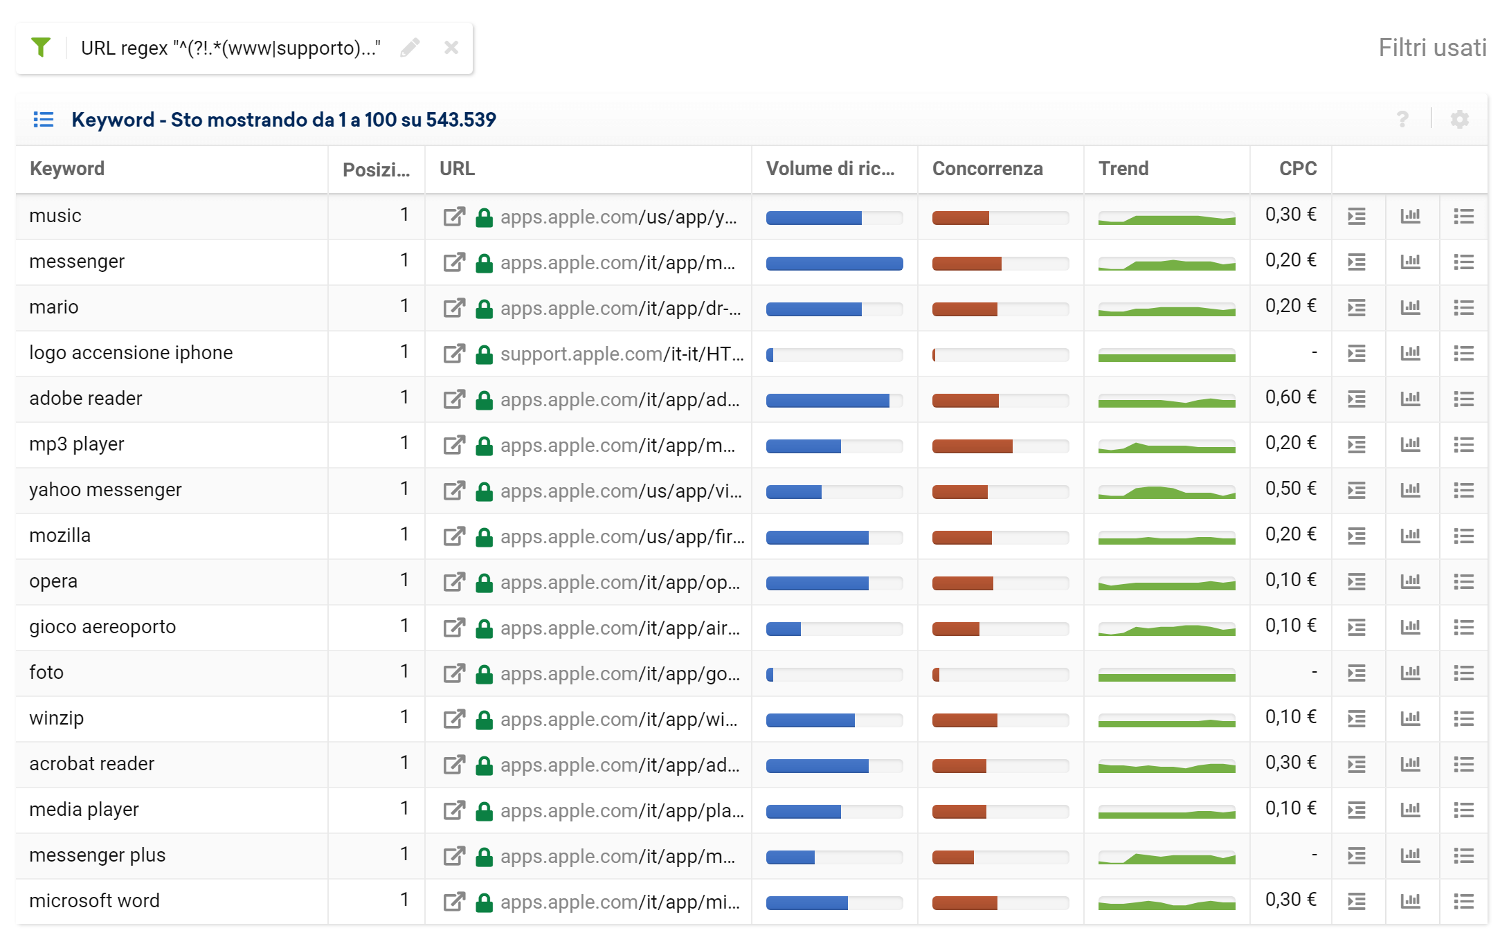Click SERP details icon in yahoo messenger row
The width and height of the screenshot is (1509, 946).
pos(1357,491)
